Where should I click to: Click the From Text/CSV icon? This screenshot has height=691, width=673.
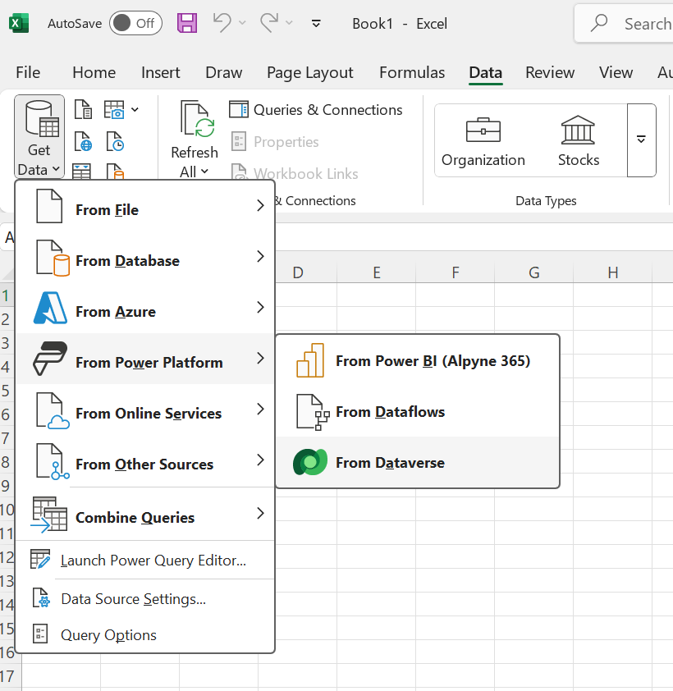(83, 109)
